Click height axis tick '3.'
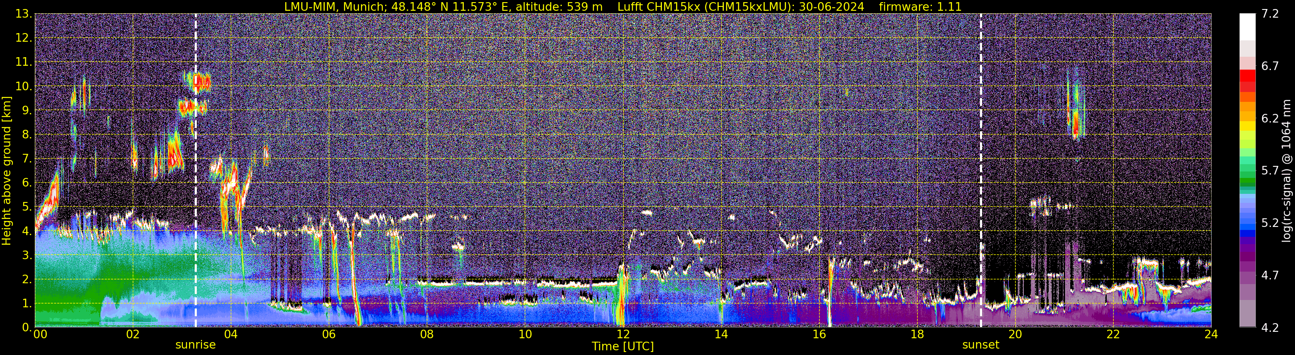This screenshot has width=1295, height=355. point(27,255)
